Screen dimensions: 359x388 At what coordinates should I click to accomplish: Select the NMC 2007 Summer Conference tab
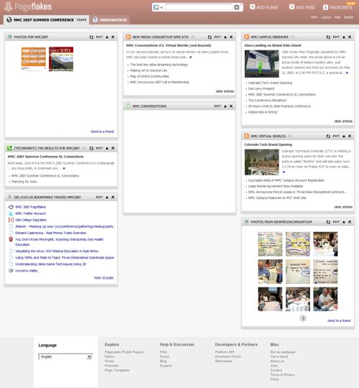tap(44, 20)
